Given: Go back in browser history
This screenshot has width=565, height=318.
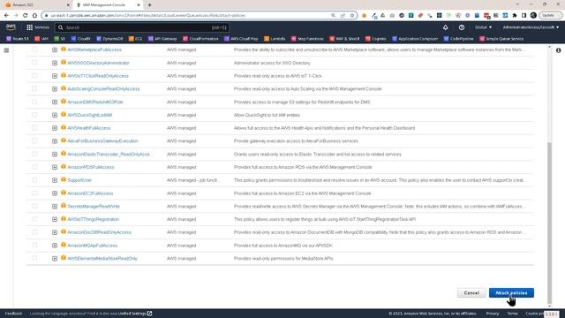Looking at the screenshot, I should [x=6, y=16].
